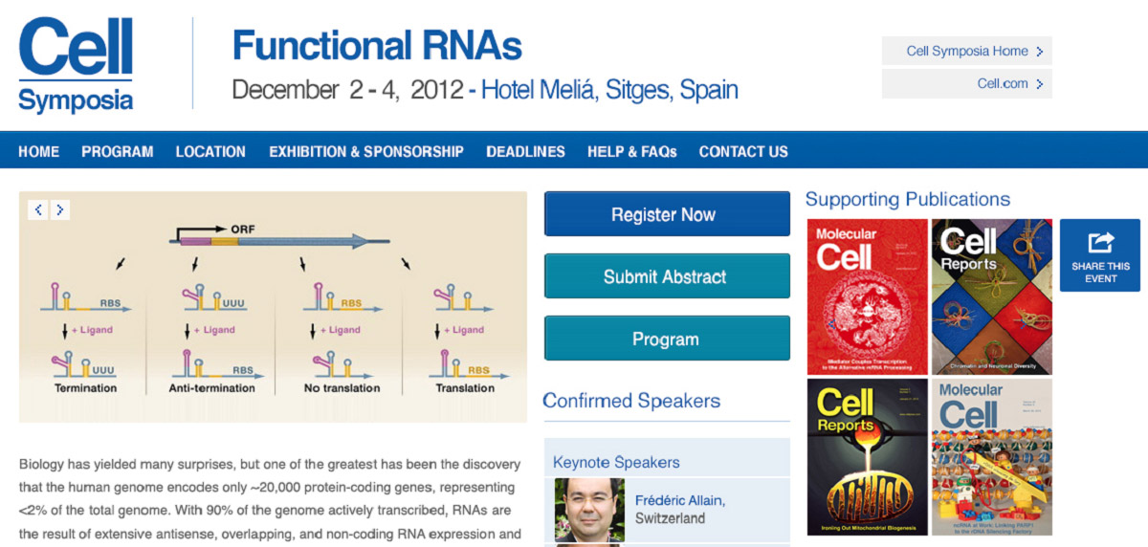Click the Submit Abstract button

(x=667, y=276)
